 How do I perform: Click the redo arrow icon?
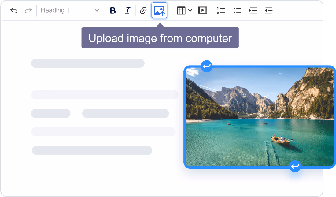(x=28, y=11)
